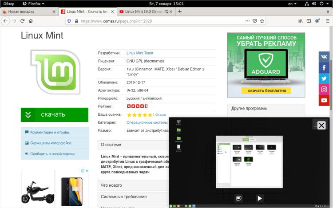Open the Firefox account icon
The image size is (333, 208).
pyautogui.click(x=317, y=21)
